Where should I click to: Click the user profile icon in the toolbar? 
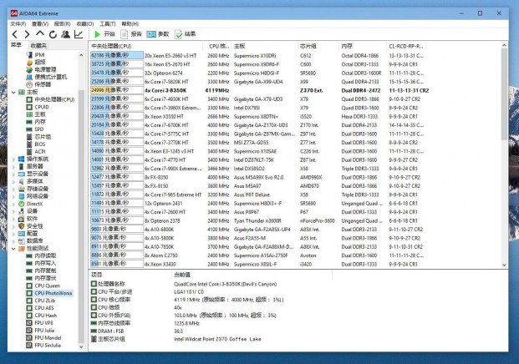[65, 34]
